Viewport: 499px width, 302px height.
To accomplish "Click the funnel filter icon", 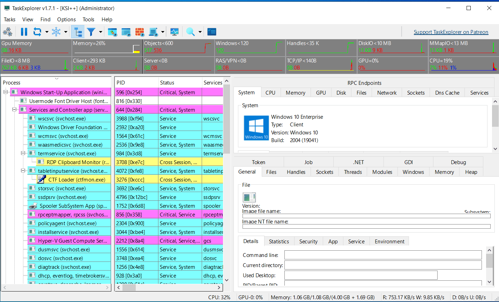I will (x=91, y=32).
